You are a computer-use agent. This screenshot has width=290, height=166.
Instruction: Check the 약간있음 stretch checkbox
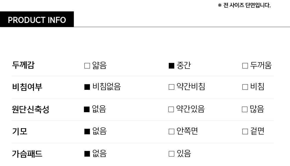click(171, 109)
